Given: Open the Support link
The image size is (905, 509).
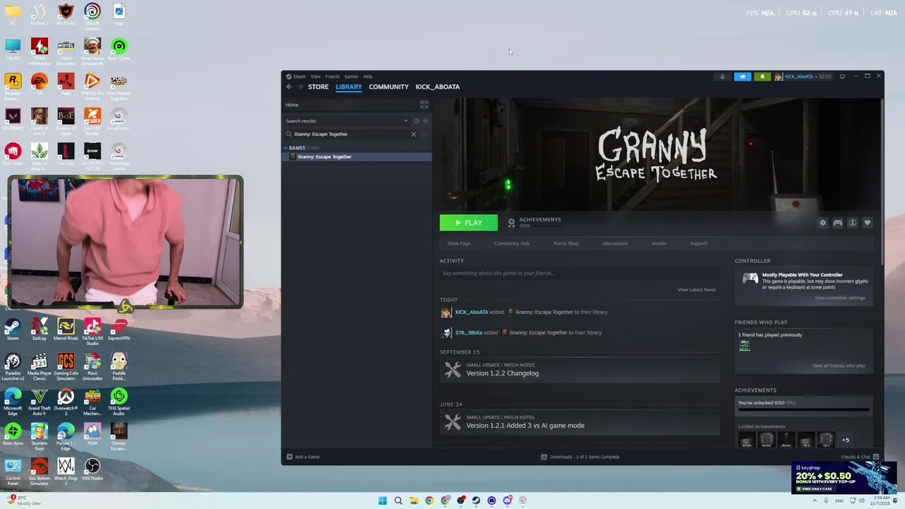Looking at the screenshot, I should click(699, 243).
